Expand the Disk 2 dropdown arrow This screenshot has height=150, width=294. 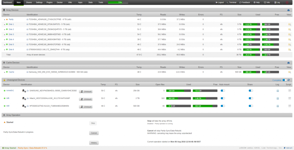point(4,30)
